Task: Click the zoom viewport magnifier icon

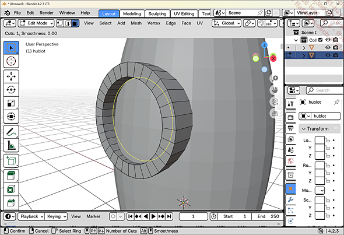Action: 275,78
